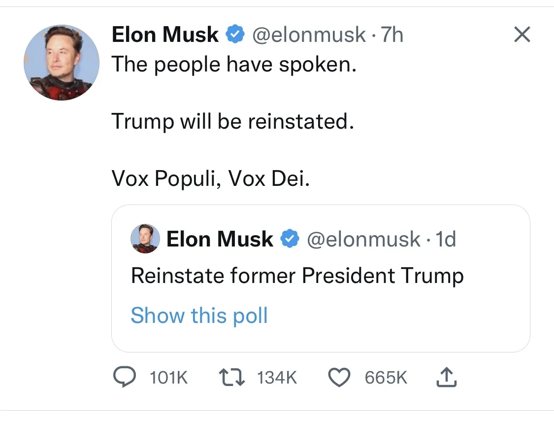Open Show this poll link
The image size is (554, 422).
[x=199, y=315]
